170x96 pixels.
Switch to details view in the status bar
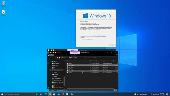coord(114,90)
